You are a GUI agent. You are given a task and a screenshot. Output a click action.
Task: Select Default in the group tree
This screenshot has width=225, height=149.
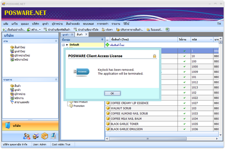pyautogui.click(x=74, y=44)
